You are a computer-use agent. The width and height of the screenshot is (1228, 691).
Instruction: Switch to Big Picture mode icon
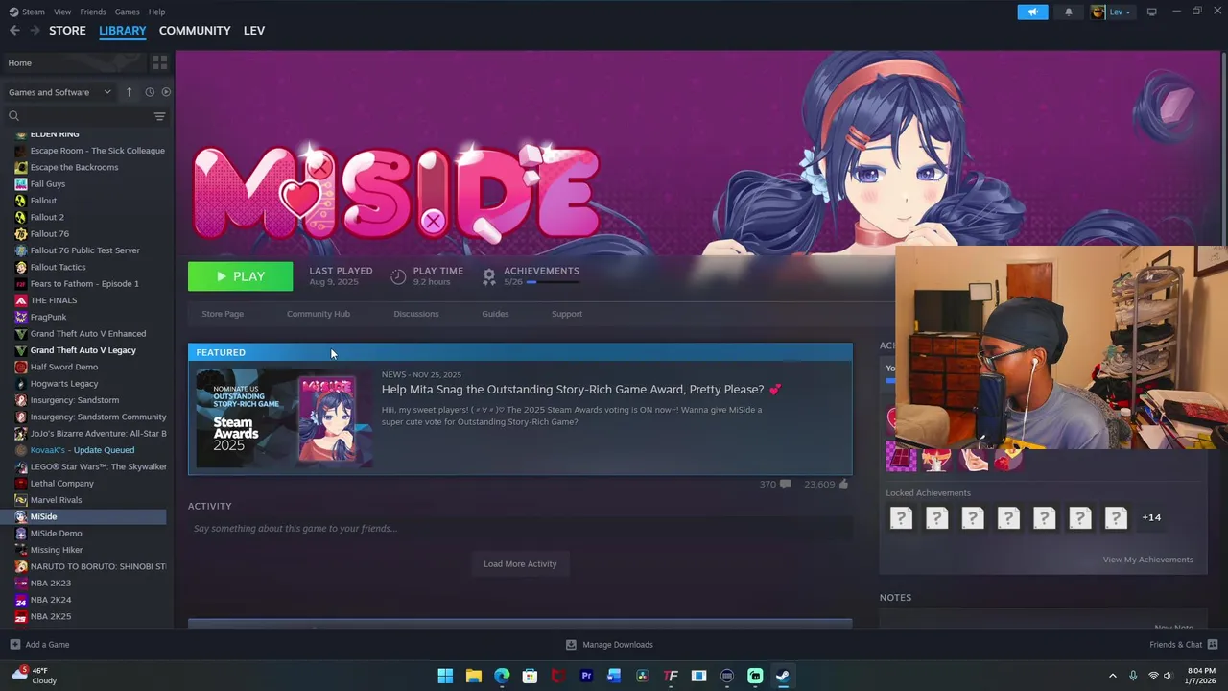point(1151,12)
